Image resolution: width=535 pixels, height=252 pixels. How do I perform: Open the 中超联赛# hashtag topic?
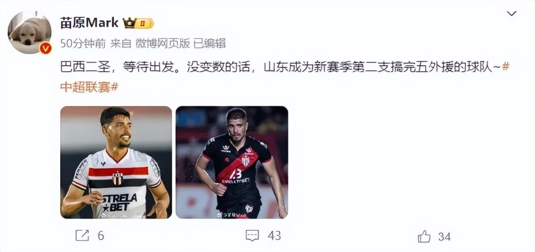coord(89,87)
